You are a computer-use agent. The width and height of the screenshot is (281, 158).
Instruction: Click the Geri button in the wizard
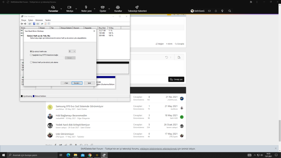[x=66, y=83]
